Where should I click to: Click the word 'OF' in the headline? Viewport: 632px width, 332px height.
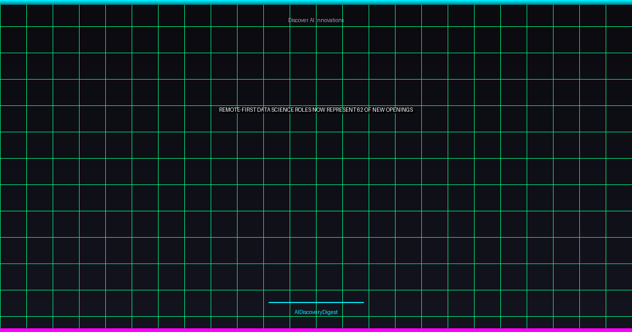point(368,110)
